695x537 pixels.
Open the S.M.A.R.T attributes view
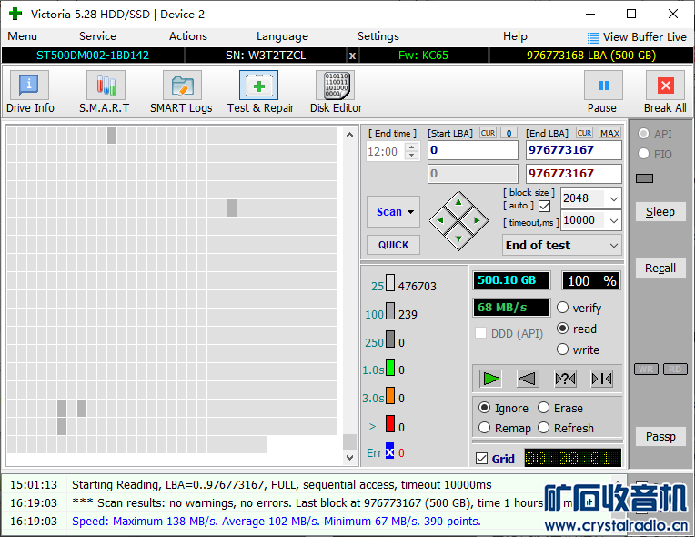click(x=104, y=93)
